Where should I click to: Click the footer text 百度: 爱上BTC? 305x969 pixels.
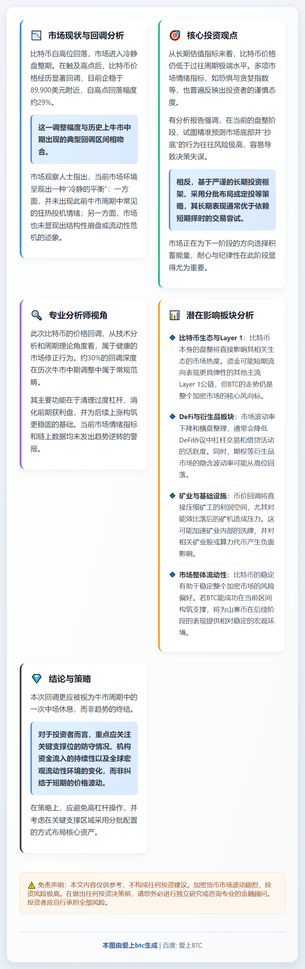pos(183,945)
